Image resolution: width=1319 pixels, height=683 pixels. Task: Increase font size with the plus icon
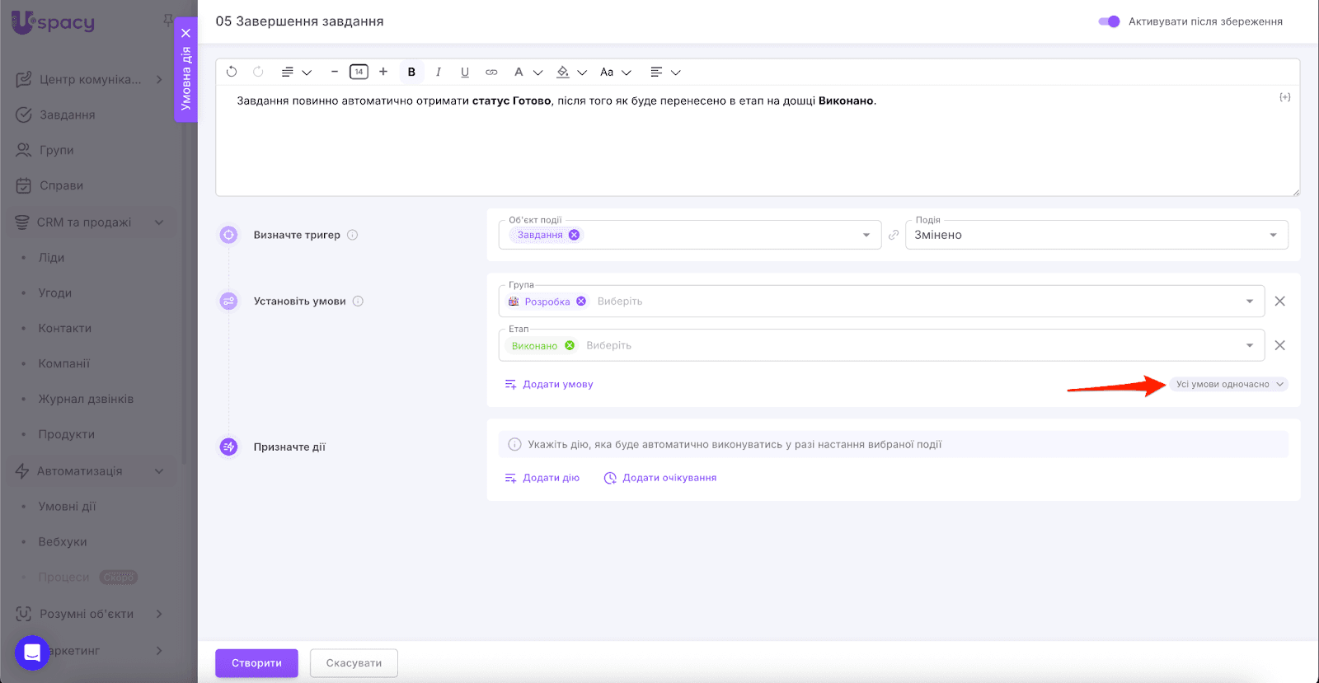383,73
